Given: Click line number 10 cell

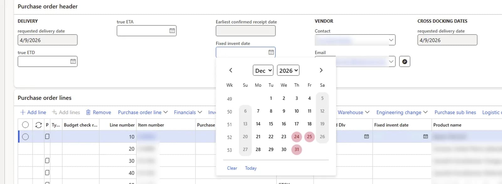Looking at the screenshot, I should click(118, 137).
